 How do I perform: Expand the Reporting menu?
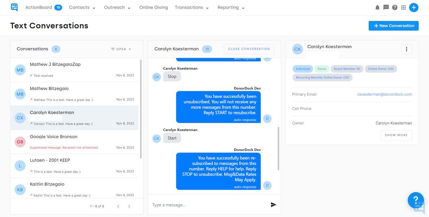[231, 7]
